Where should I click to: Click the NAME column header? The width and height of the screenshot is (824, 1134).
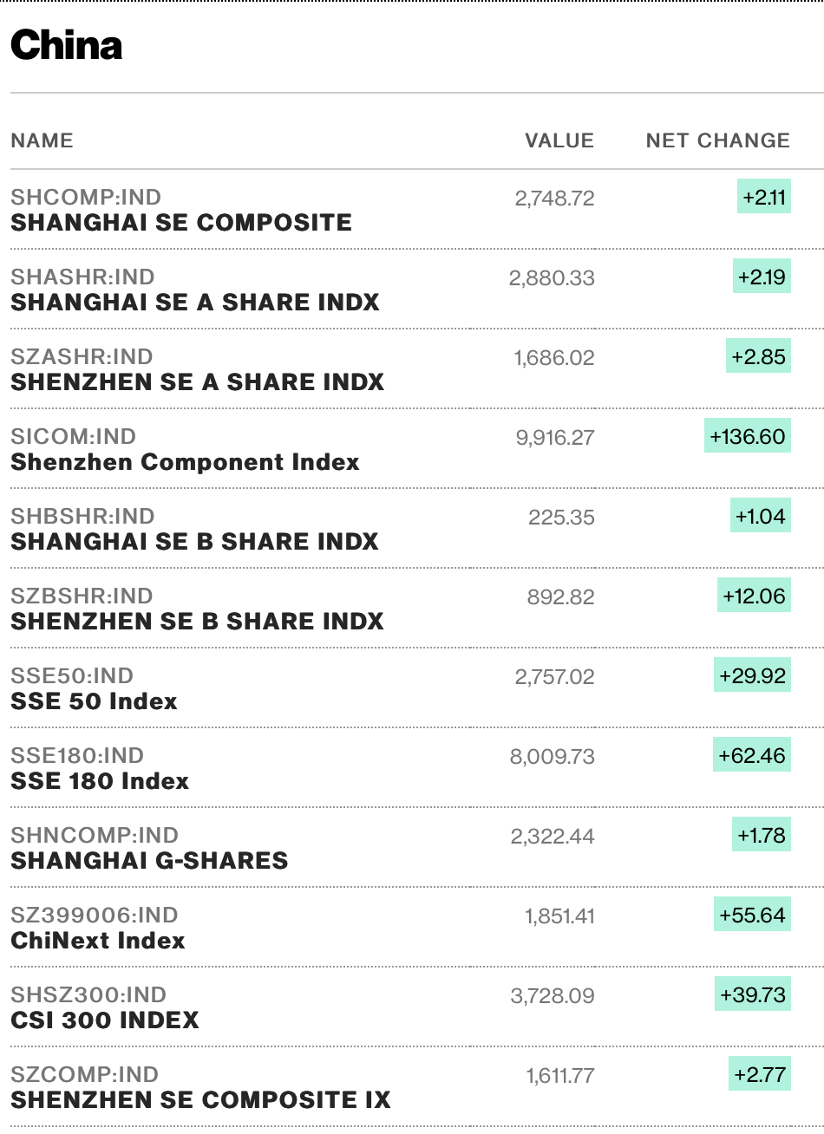click(42, 140)
